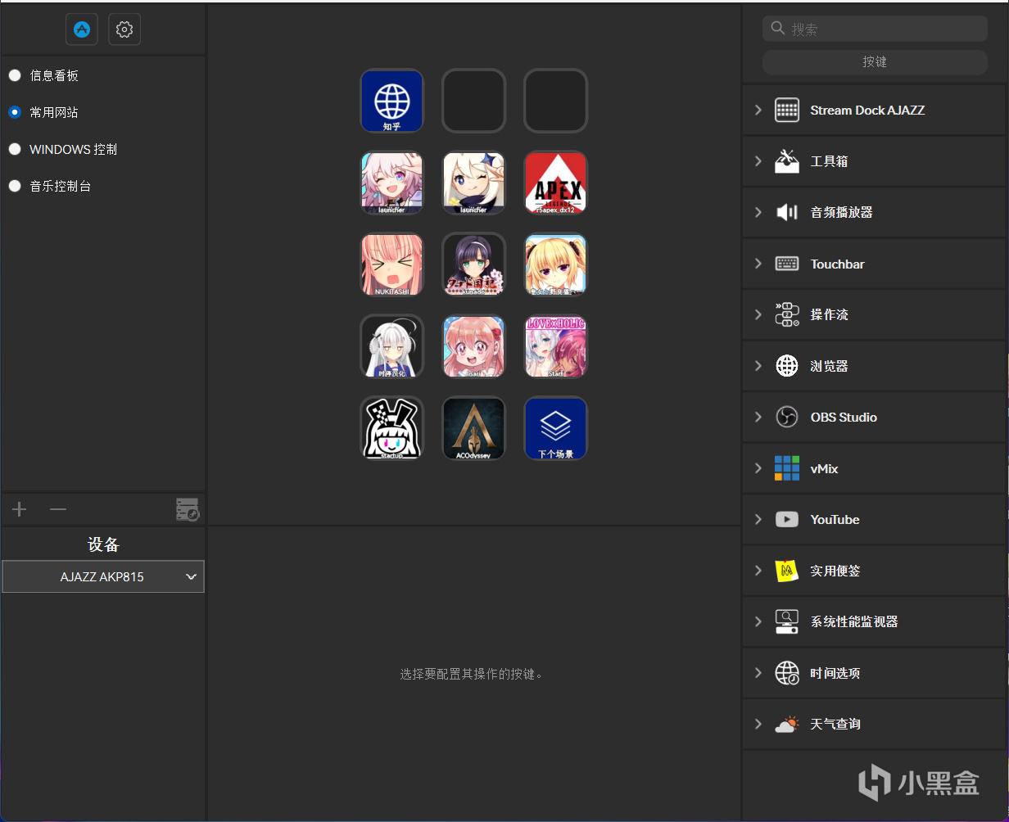The image size is (1009, 822).
Task: Open the scene manager icon beside minus
Action: pyautogui.click(x=188, y=509)
